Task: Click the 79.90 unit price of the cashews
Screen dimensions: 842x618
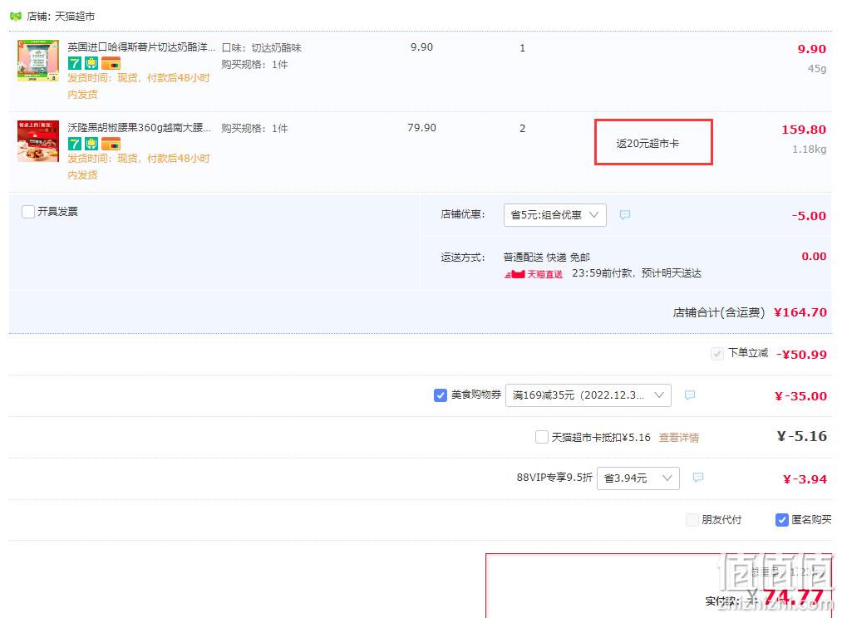Action: pyautogui.click(x=421, y=128)
